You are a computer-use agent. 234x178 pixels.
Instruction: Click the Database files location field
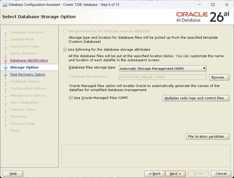[163, 77]
